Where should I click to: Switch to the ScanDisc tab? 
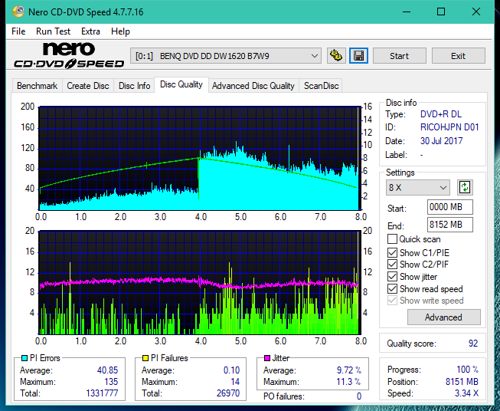pos(321,86)
